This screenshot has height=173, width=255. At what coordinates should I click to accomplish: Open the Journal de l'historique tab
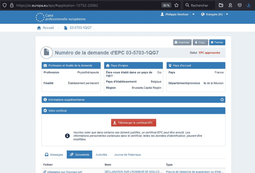click(127, 155)
